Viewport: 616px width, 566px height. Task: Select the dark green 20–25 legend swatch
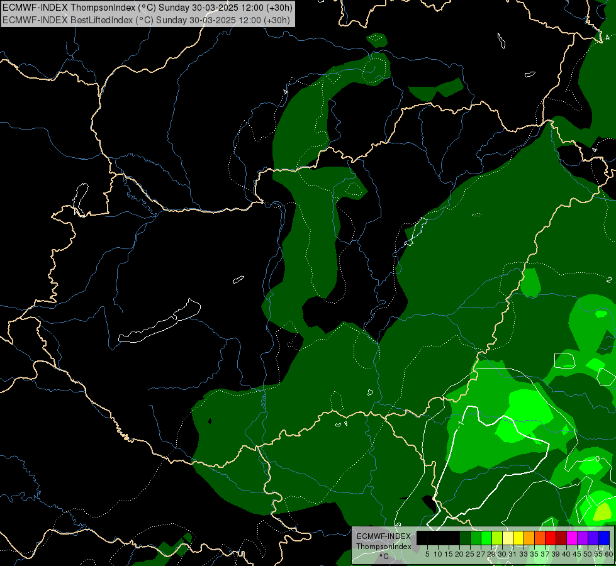pyautogui.click(x=465, y=538)
